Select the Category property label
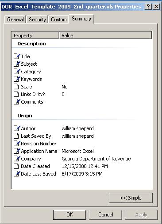 click(31, 72)
